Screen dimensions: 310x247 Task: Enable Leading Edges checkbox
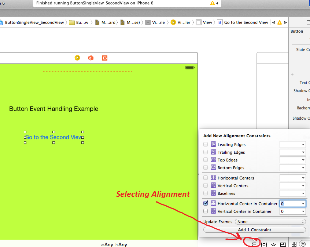pos(206,145)
